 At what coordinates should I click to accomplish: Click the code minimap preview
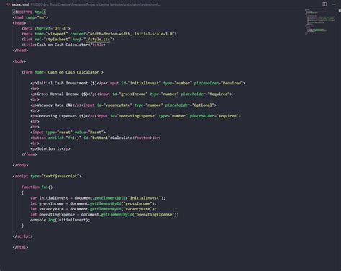(x=320, y=22)
